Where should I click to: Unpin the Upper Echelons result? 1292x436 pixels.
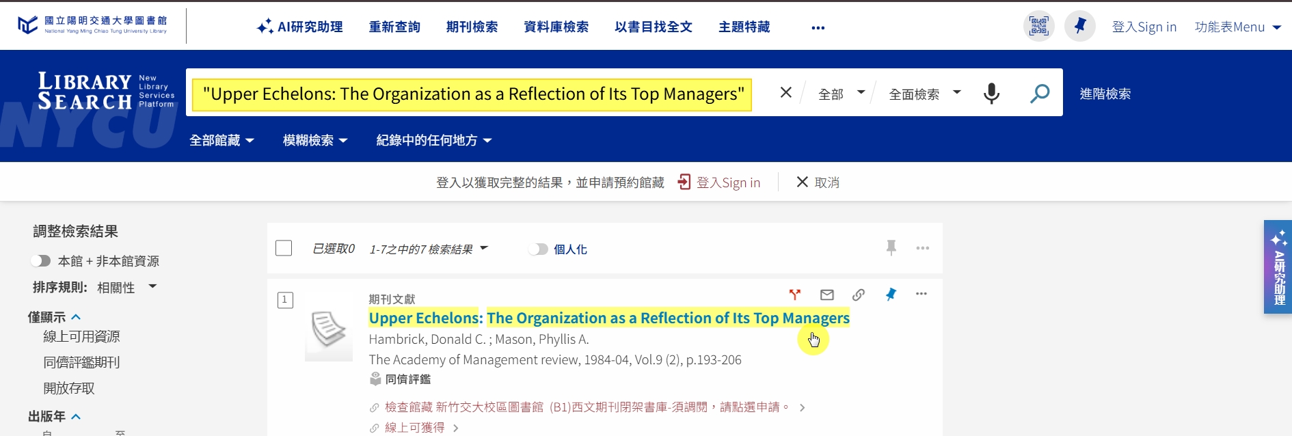click(x=891, y=295)
